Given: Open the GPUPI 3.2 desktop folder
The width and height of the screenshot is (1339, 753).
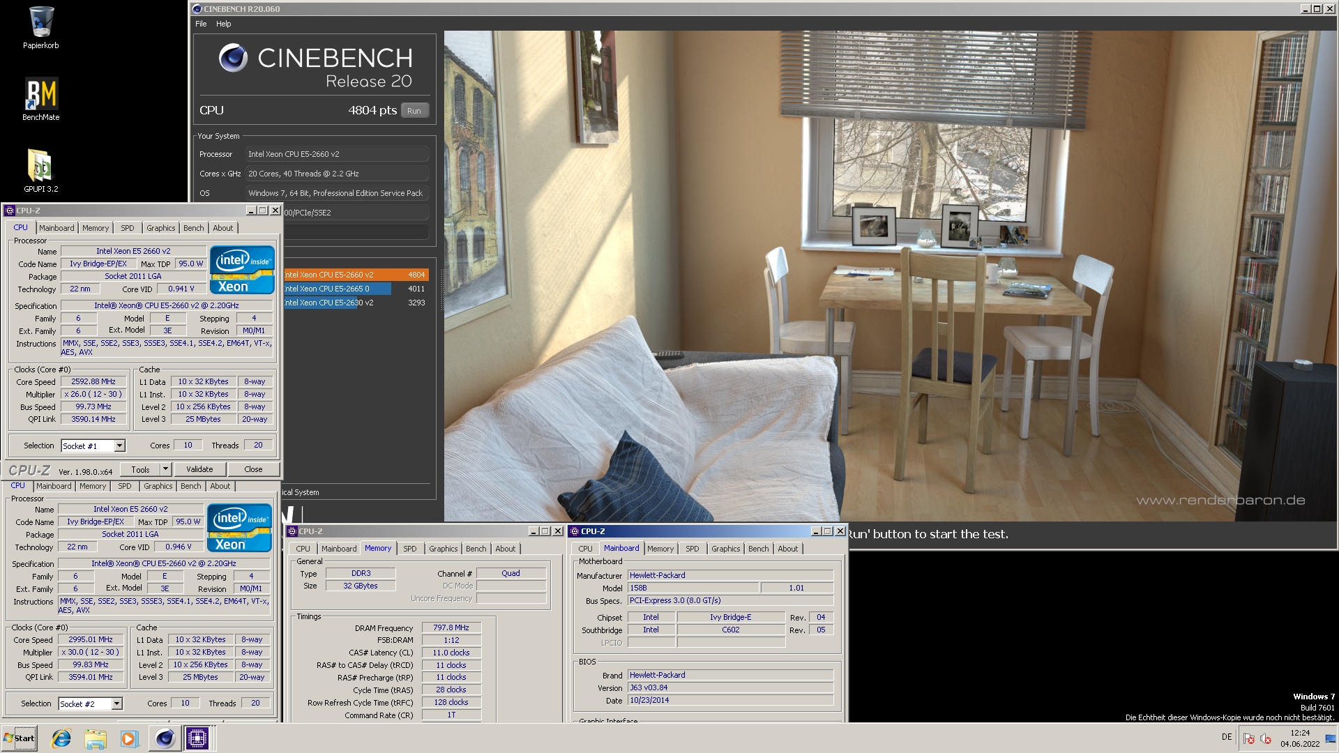Looking at the screenshot, I should click(x=40, y=171).
